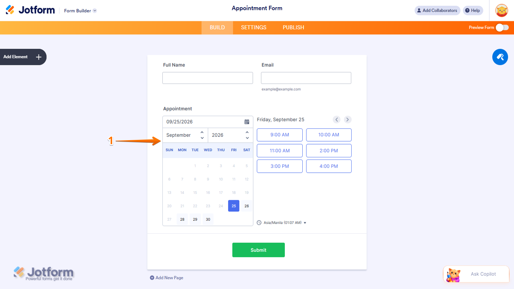Select the 9:00 AM time slot
The width and height of the screenshot is (514, 289).
(x=280, y=135)
